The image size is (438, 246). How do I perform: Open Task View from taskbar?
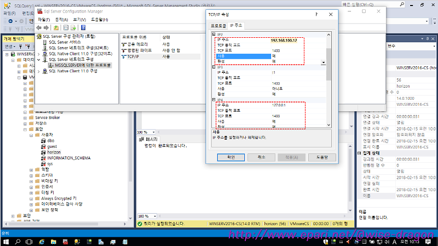pyautogui.click(x=29, y=242)
